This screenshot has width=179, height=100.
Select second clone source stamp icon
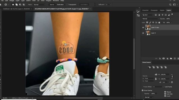(154, 67)
